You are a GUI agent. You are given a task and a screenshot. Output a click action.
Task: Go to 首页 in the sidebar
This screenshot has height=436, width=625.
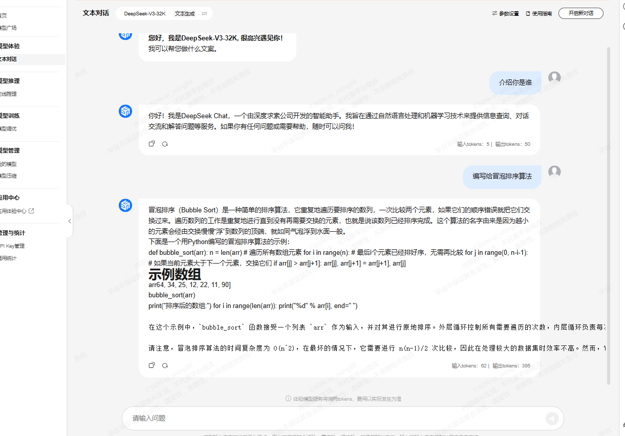(4, 16)
